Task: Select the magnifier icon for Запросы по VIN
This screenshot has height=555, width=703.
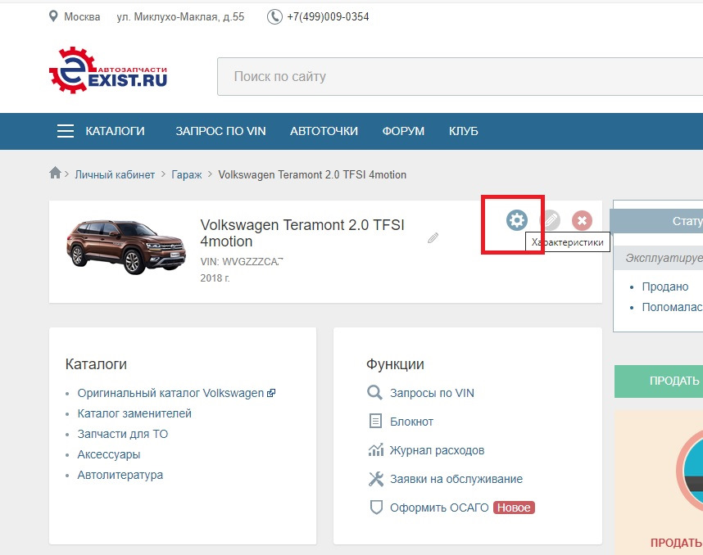Action: (x=375, y=392)
